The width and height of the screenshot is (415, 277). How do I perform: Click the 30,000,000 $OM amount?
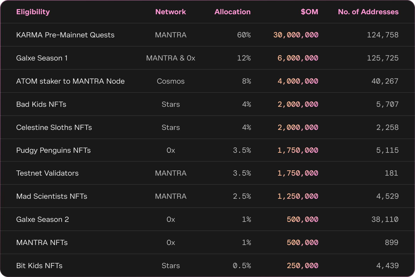coord(296,35)
